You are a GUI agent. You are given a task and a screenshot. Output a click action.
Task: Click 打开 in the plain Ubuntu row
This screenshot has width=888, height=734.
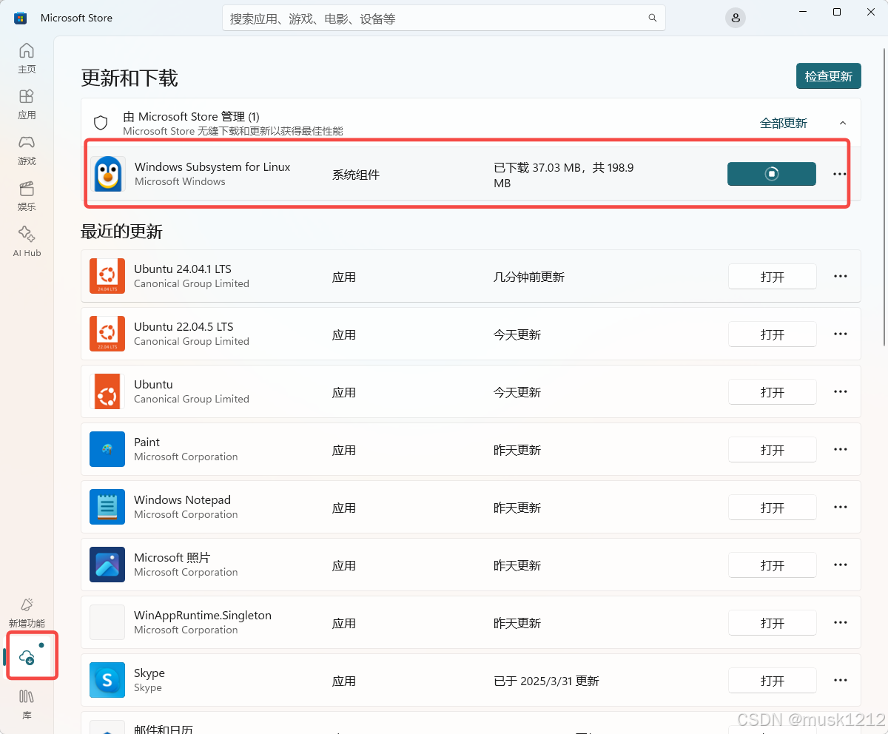coord(773,391)
